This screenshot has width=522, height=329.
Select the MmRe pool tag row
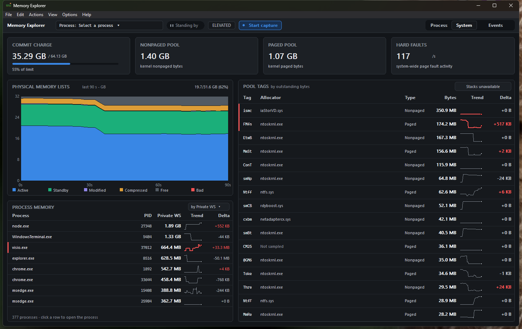coord(376,314)
